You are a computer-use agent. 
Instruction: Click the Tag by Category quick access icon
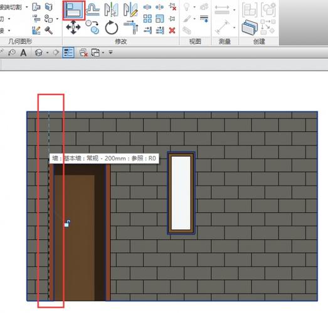[x=11, y=53]
